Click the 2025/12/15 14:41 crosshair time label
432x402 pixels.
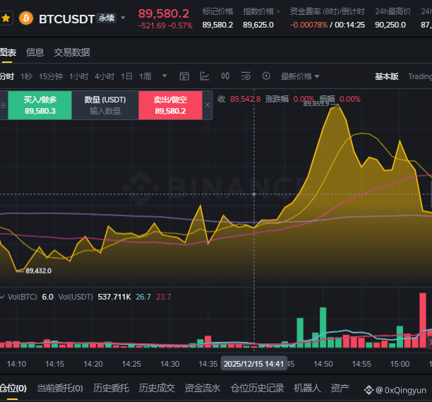tap(253, 364)
